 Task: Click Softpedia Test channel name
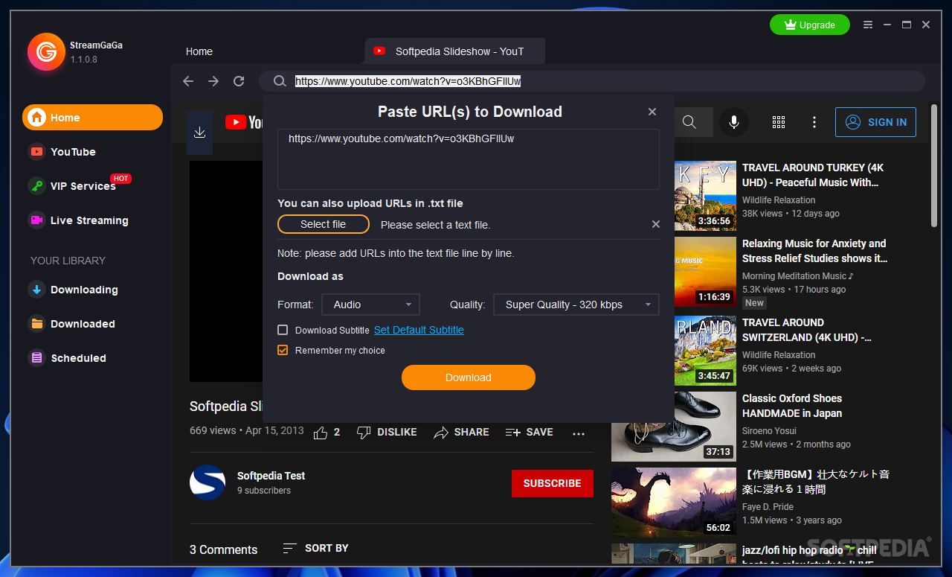[x=271, y=476]
